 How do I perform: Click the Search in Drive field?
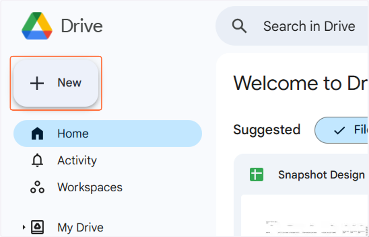[x=292, y=26]
